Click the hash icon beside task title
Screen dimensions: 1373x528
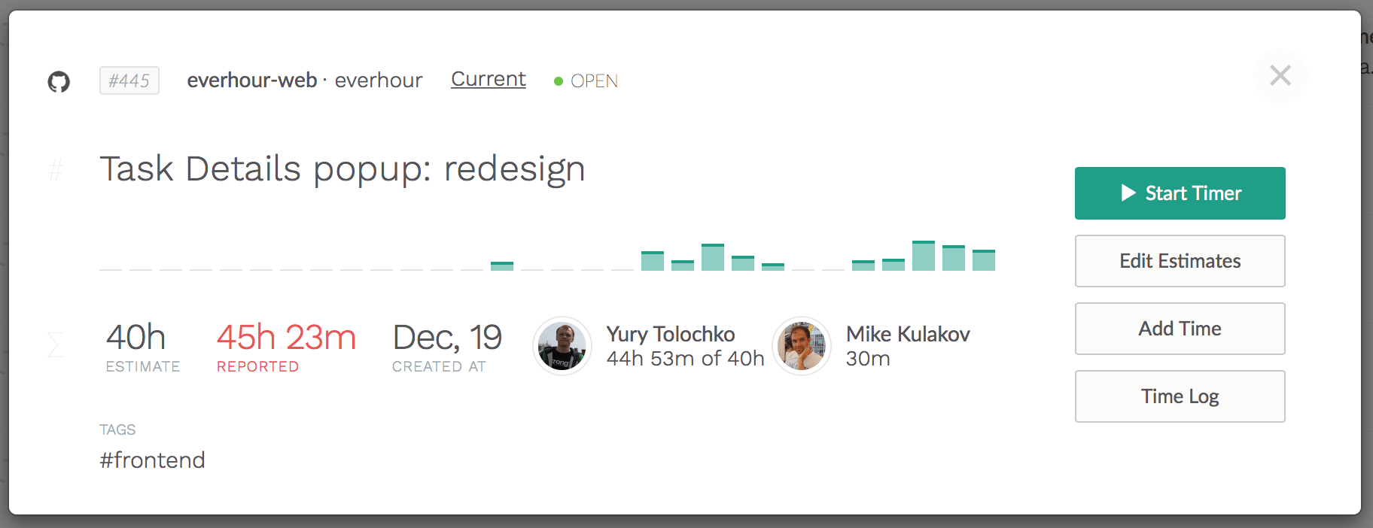tap(56, 170)
